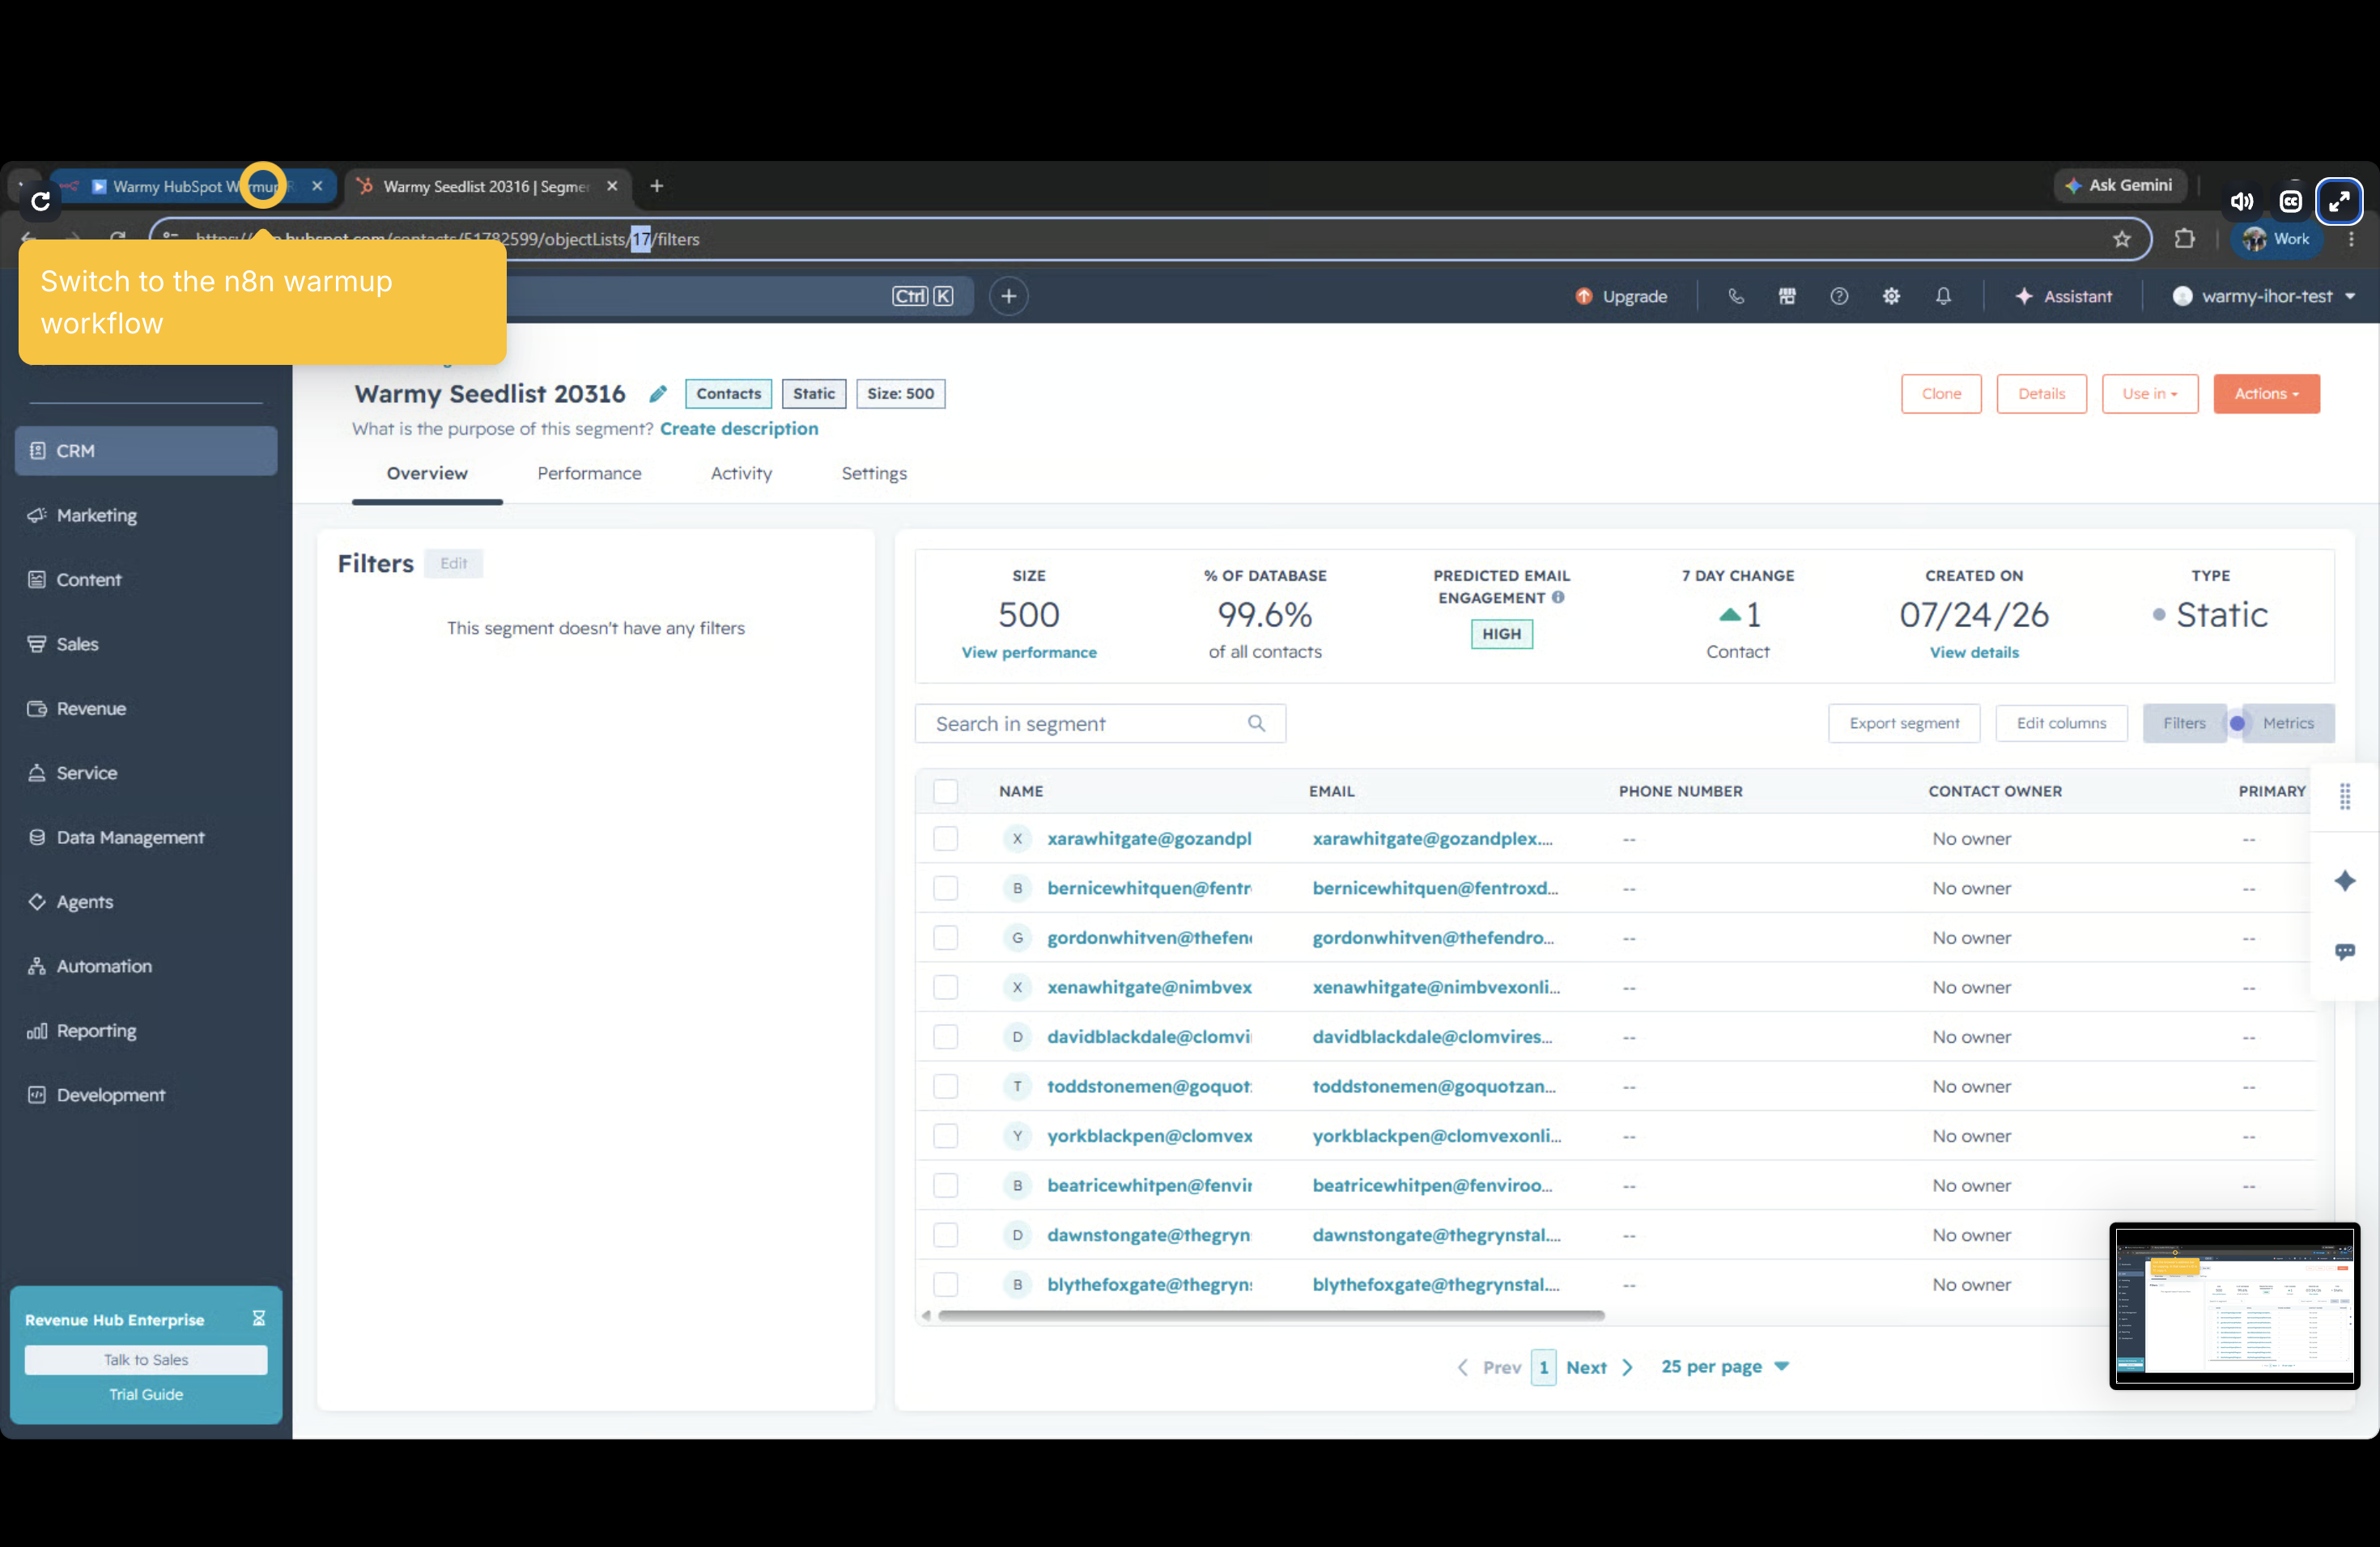Click the Search in segment input field
Image resolution: width=2380 pixels, height=1547 pixels.
(x=1100, y=723)
